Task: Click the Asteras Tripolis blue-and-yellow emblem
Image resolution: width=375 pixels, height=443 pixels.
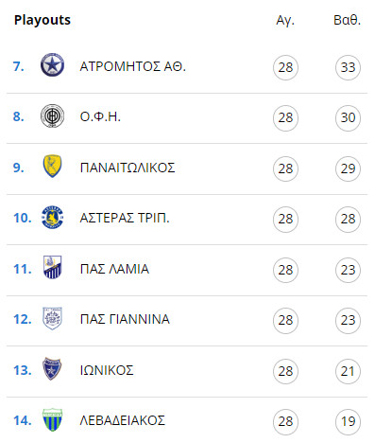Action: [x=52, y=217]
